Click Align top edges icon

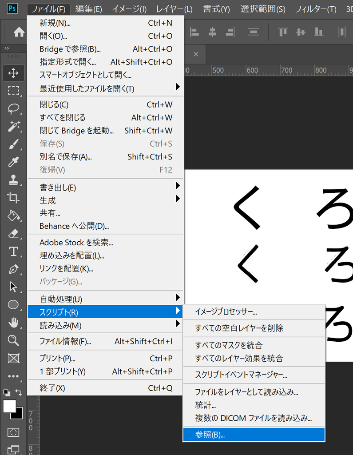tap(283, 32)
